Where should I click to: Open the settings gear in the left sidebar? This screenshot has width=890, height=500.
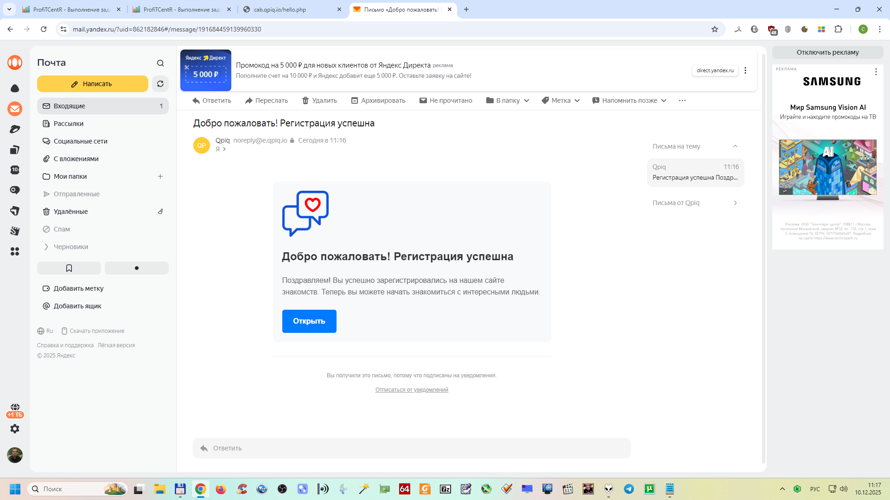[15, 429]
